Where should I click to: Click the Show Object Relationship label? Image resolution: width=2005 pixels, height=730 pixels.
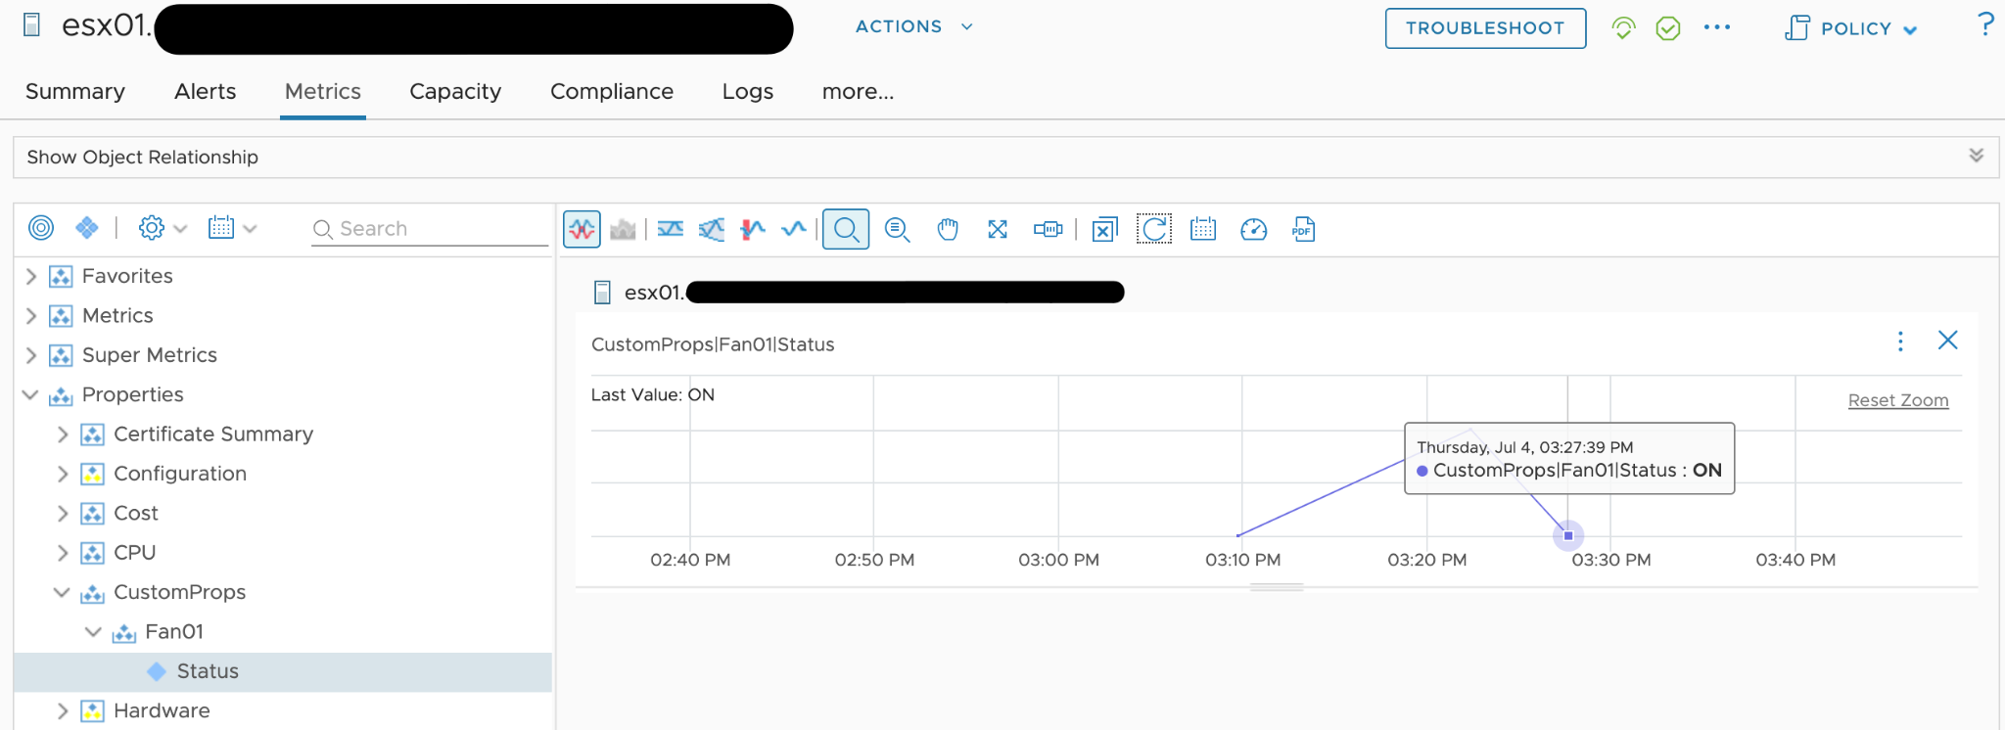coord(143,158)
